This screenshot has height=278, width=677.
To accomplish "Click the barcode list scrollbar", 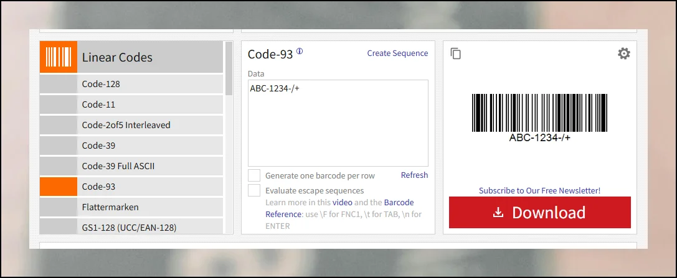I will (x=229, y=68).
